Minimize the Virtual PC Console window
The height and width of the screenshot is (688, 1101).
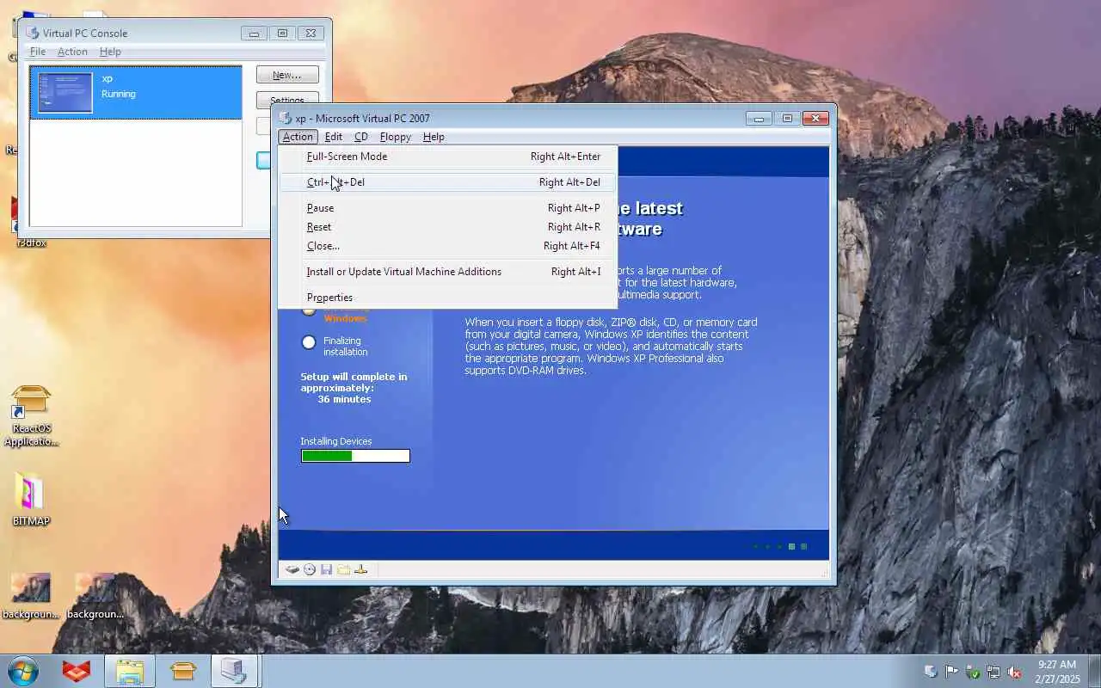254,34
